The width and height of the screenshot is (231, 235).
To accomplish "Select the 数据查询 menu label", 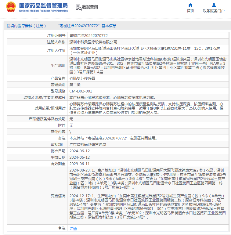I will point(90,7).
